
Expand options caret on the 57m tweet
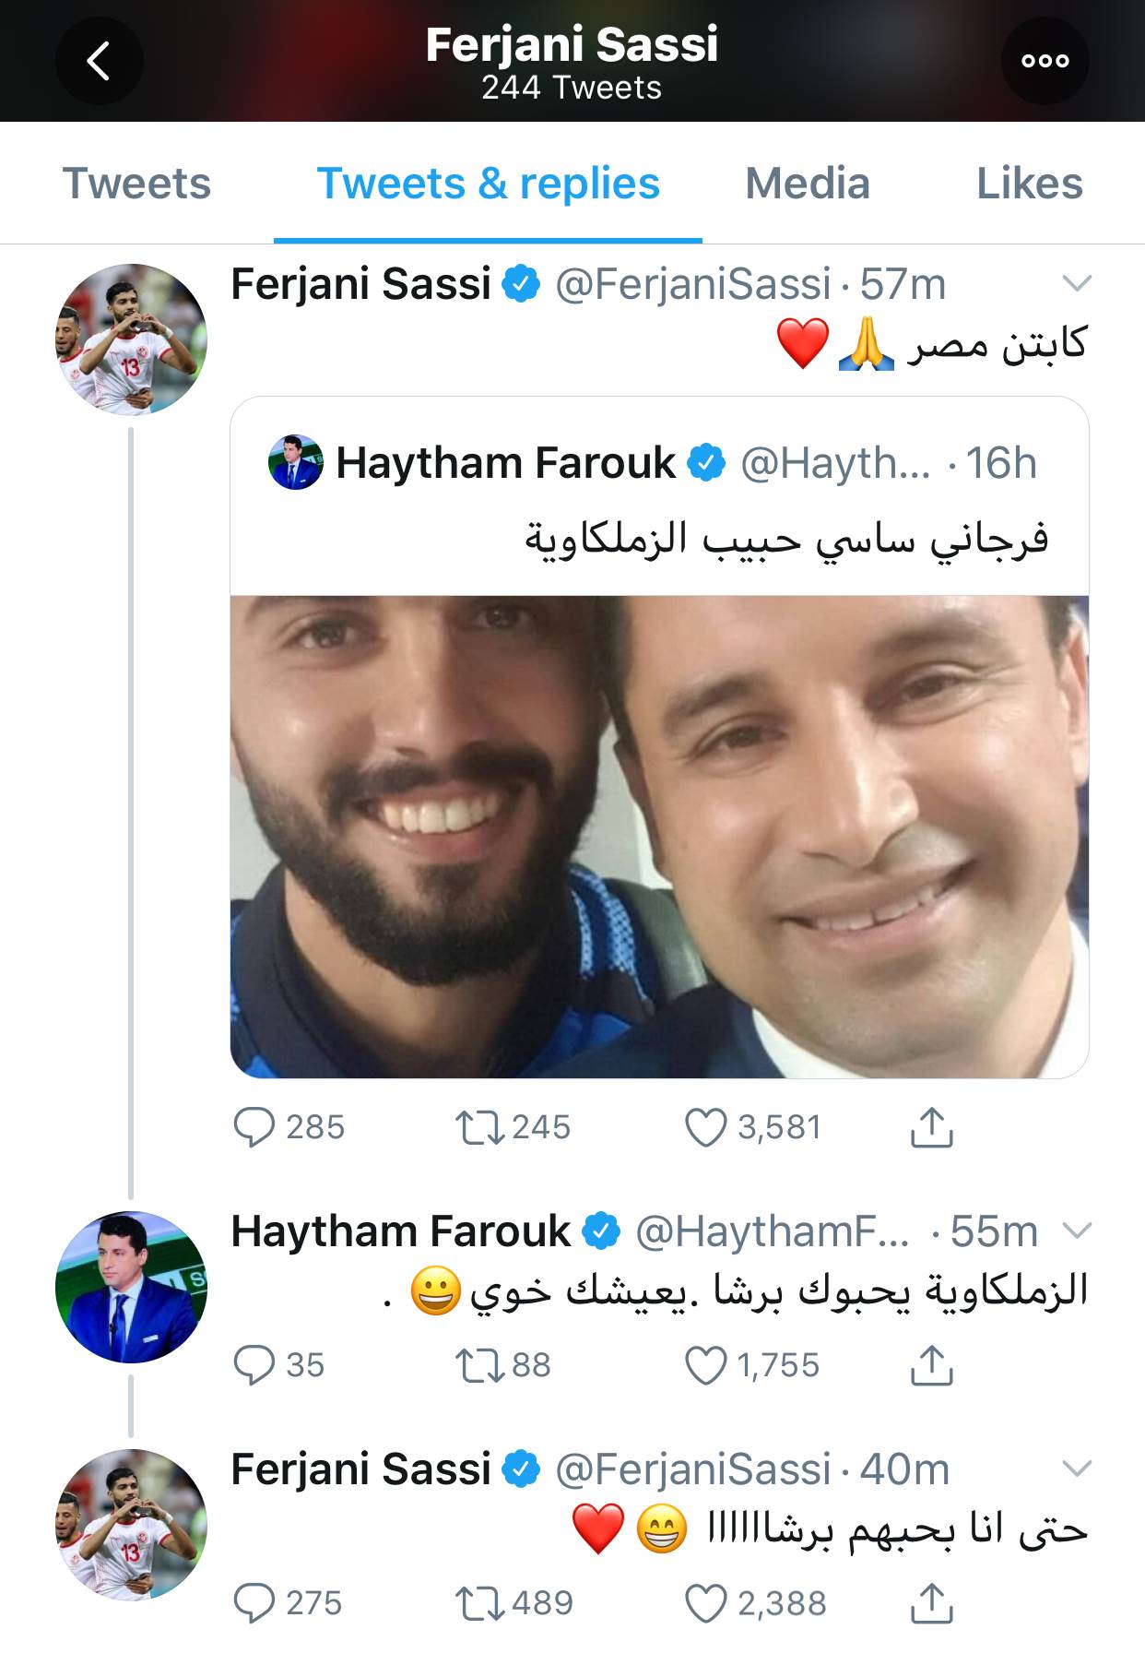(1077, 283)
